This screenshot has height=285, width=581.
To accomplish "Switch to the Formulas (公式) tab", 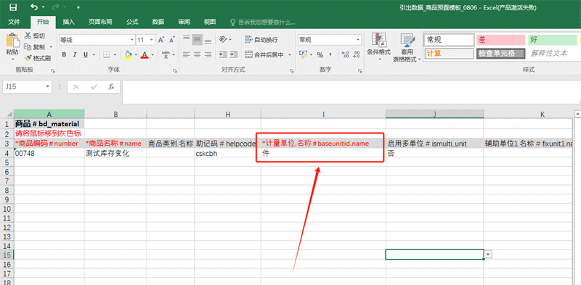I will [x=132, y=22].
